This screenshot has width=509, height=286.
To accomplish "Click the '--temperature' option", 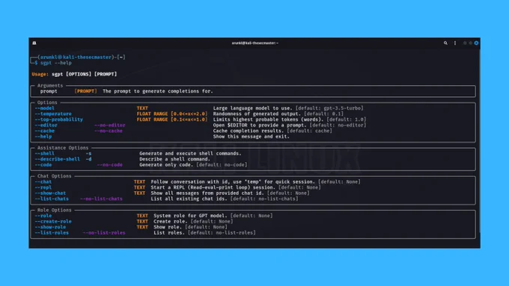I will point(53,114).
